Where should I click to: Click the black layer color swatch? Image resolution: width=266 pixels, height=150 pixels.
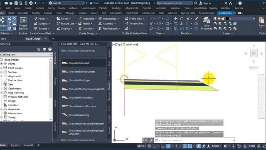[227, 18]
